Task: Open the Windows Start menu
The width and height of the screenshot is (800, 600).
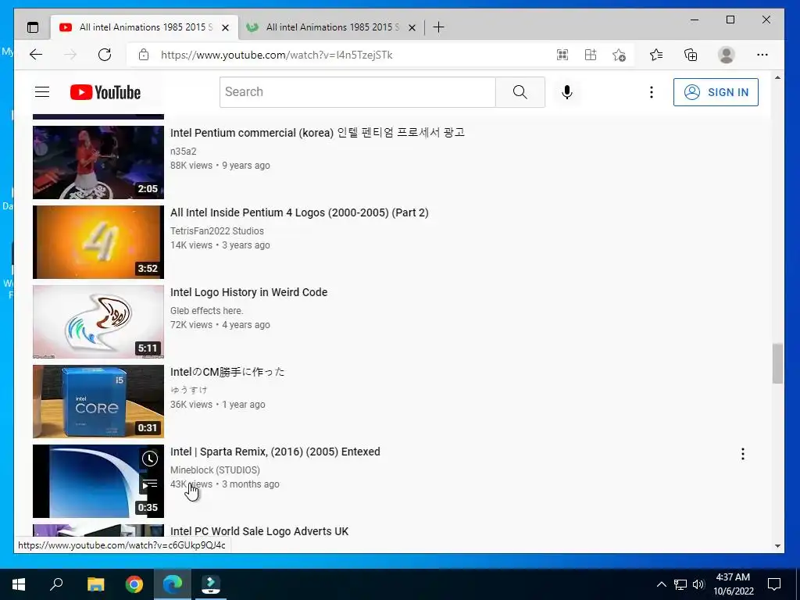Action: [19, 584]
